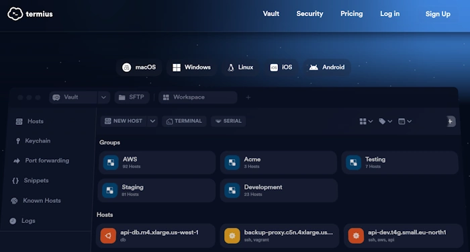470x252 pixels.
Task: Select the backup-proxy.c5n.4xlarge host
Action: pyautogui.click(x=279, y=236)
